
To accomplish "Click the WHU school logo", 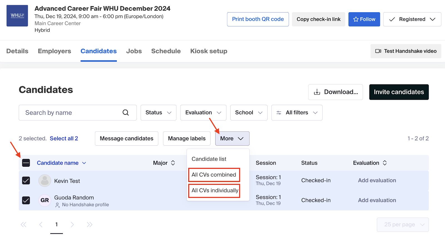I will click(17, 16).
